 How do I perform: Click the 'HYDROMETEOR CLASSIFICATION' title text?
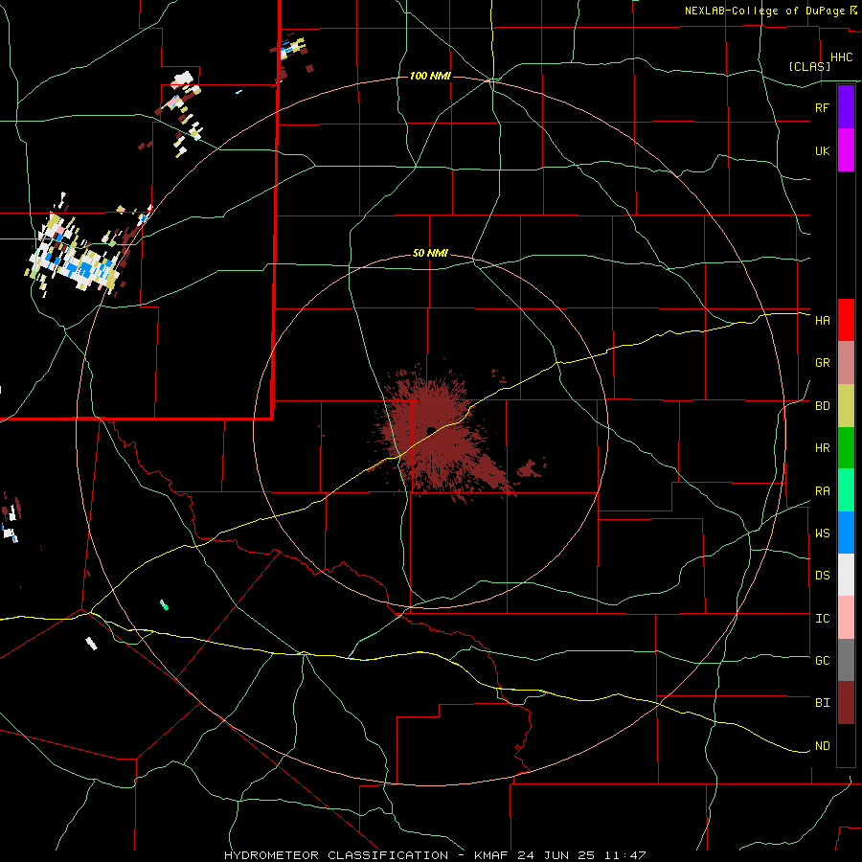(x=336, y=855)
